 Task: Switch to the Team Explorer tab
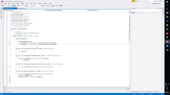click(149, 92)
